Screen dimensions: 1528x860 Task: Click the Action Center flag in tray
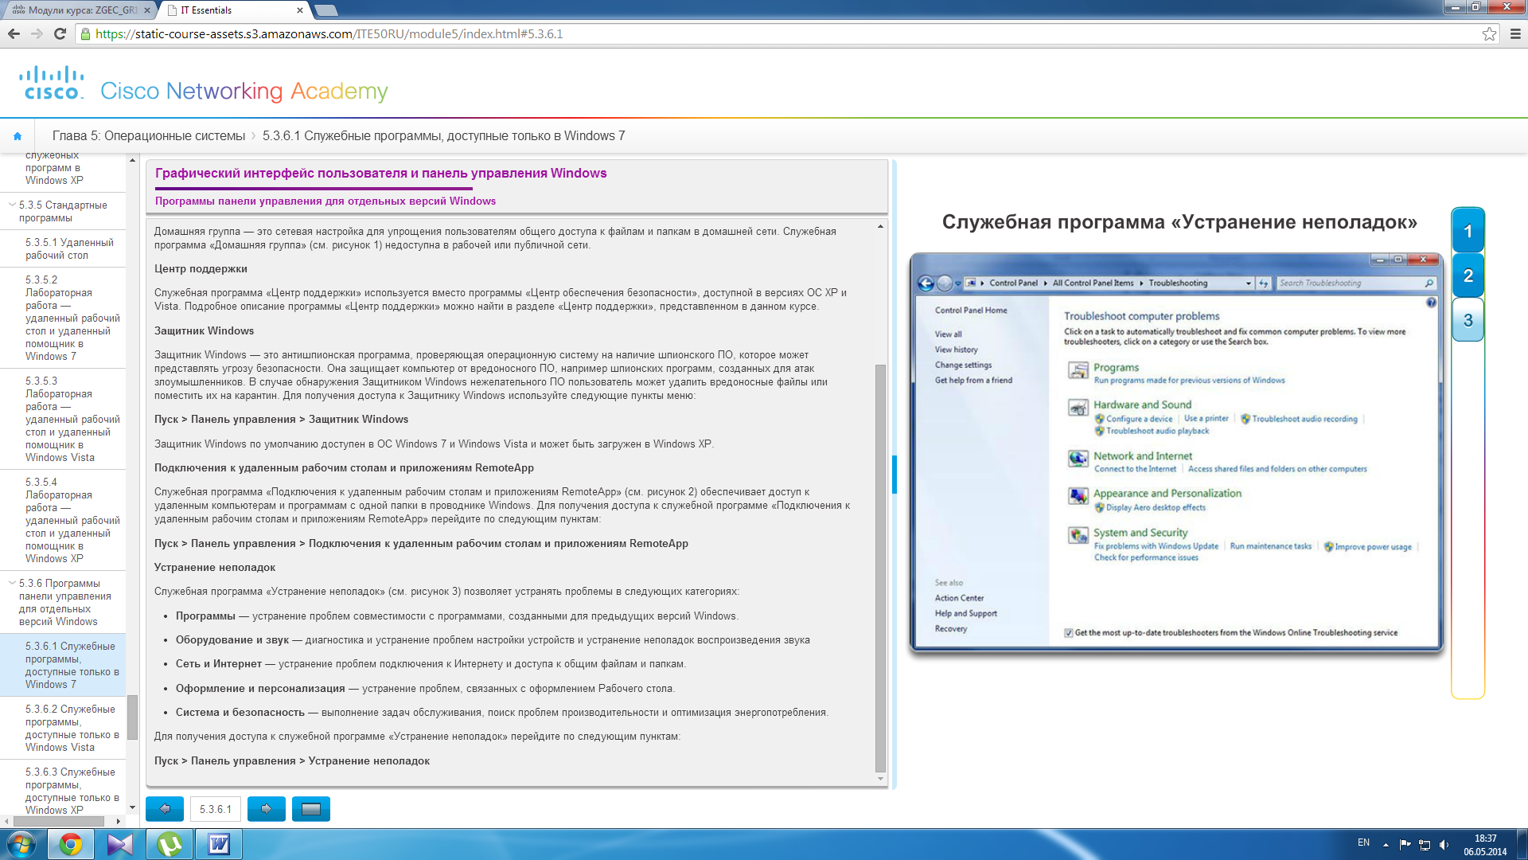coord(1405,844)
